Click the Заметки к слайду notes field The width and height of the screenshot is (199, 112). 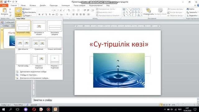[x=114, y=100]
